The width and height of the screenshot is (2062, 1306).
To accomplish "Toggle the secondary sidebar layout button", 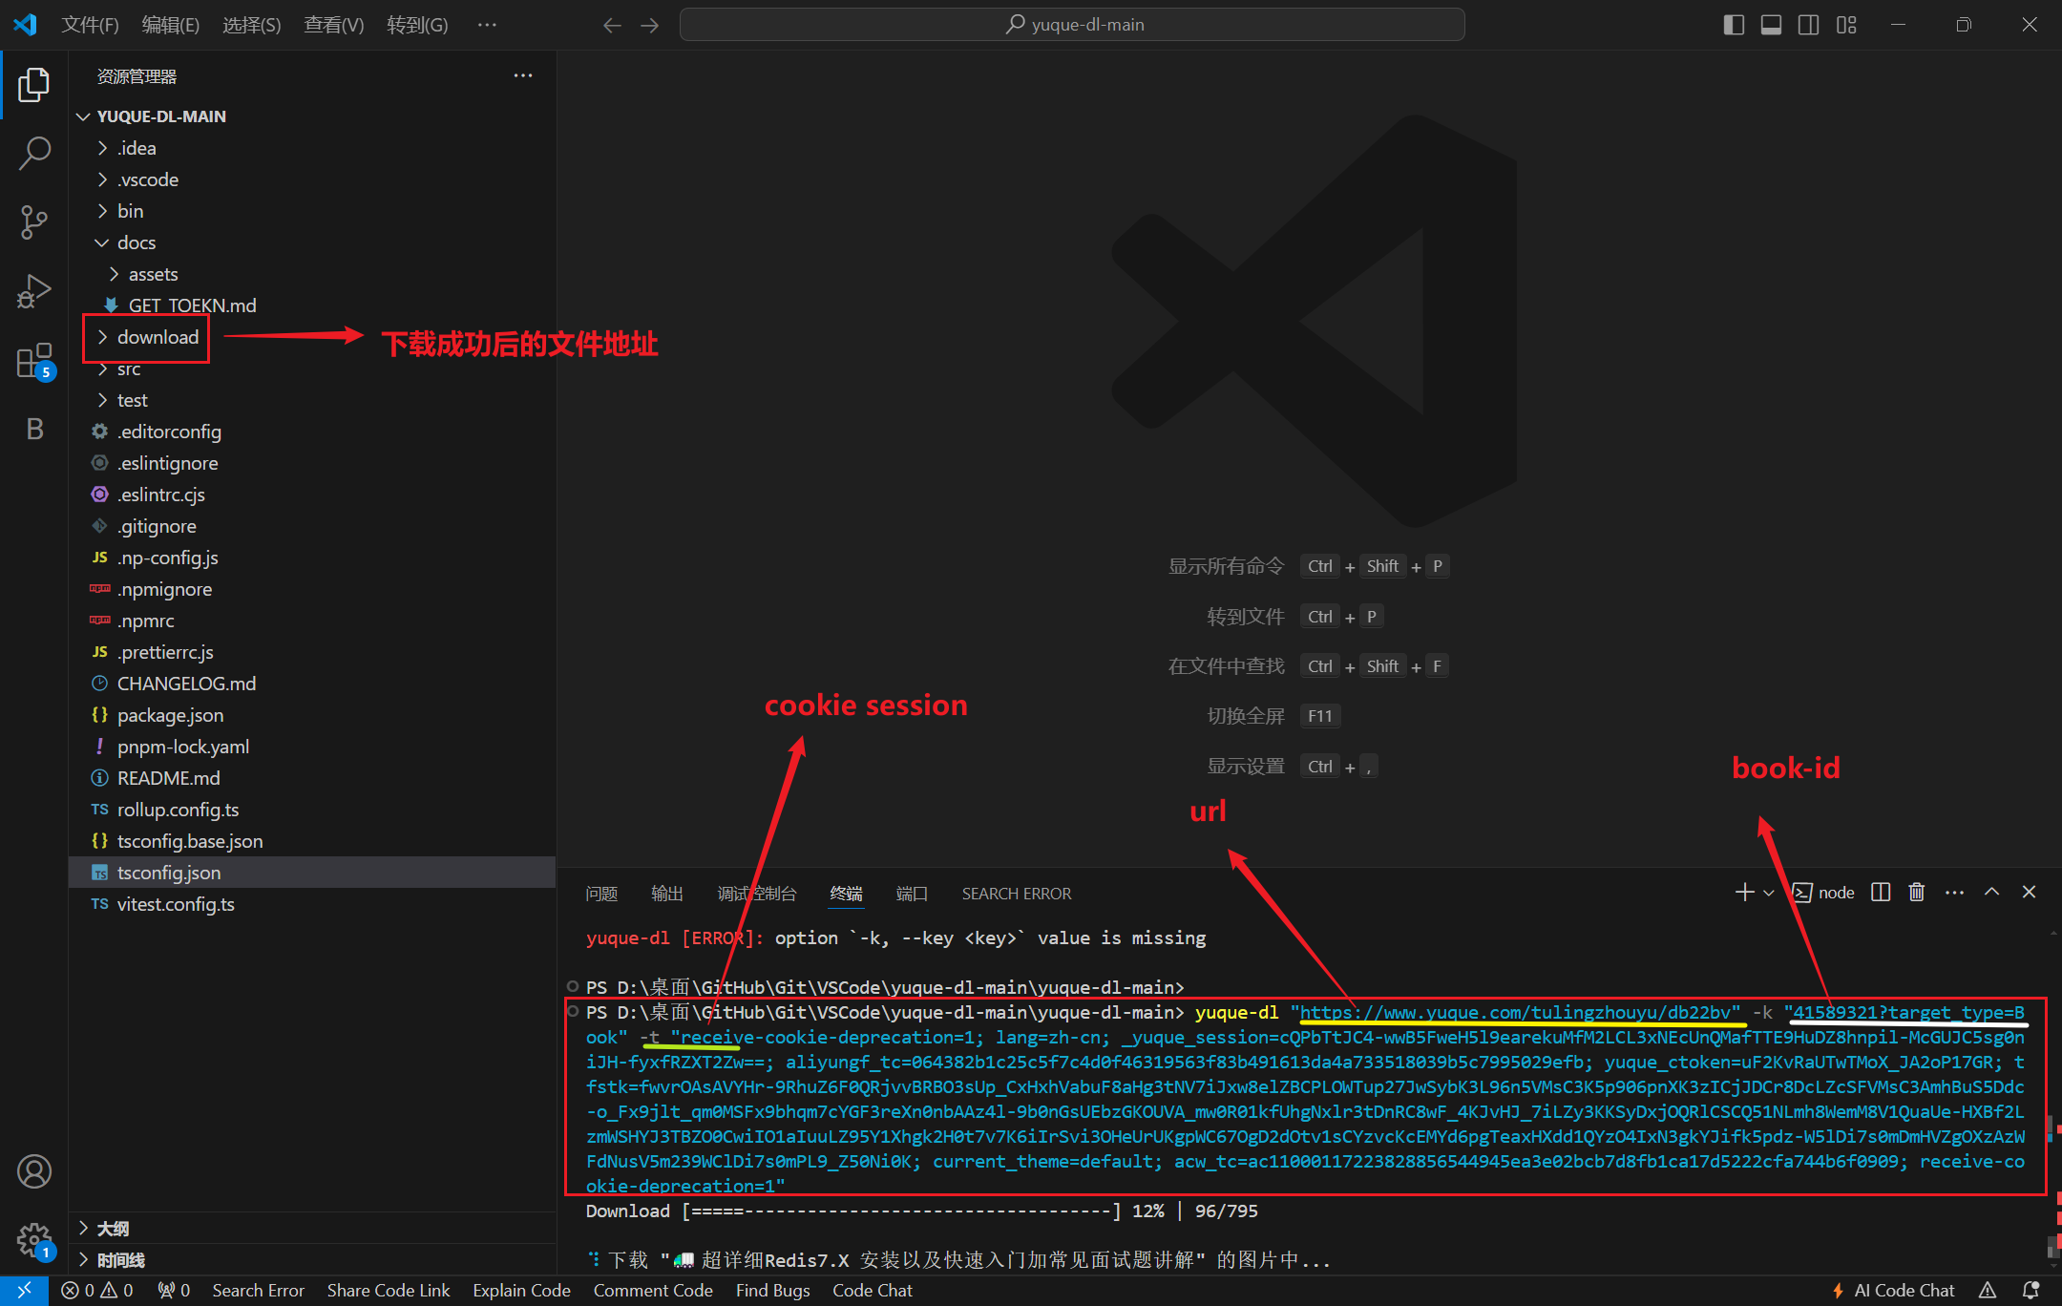I will pyautogui.click(x=1808, y=25).
